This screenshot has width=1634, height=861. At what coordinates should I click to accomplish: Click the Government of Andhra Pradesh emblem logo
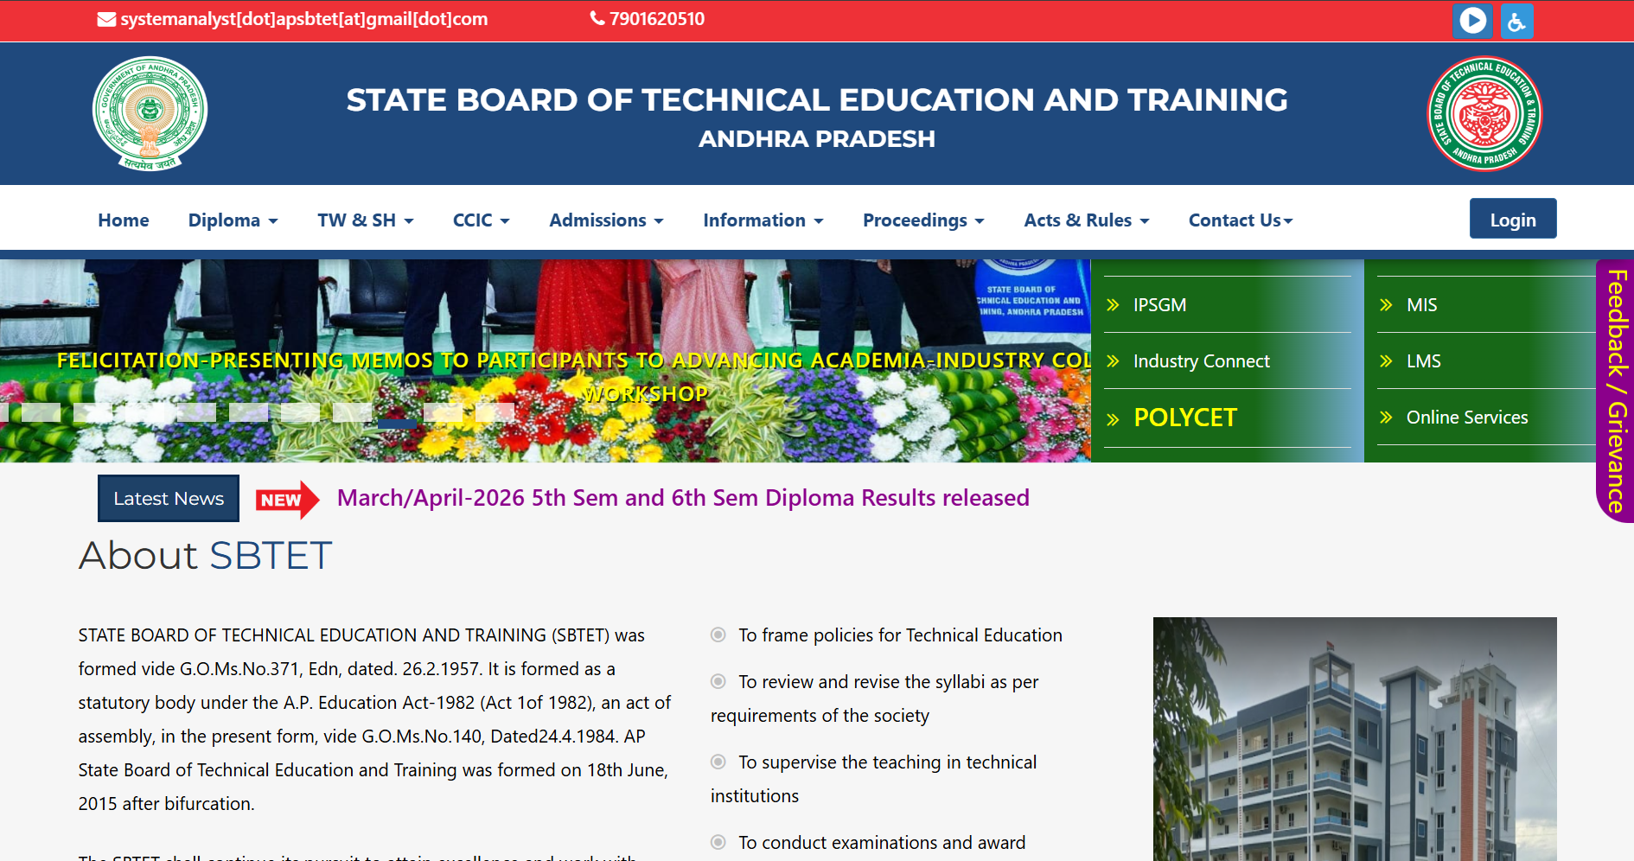pos(150,113)
